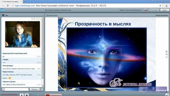Click the Выйти exit button

165,10
